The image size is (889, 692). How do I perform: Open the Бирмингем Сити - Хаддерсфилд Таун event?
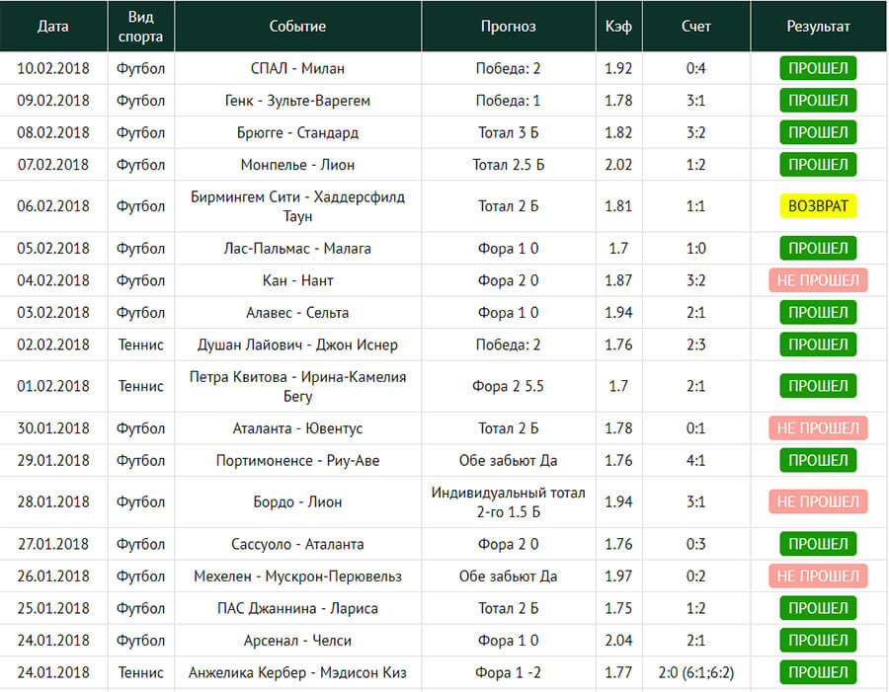click(297, 206)
